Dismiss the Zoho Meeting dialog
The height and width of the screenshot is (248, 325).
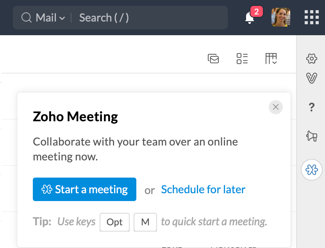coord(276,107)
